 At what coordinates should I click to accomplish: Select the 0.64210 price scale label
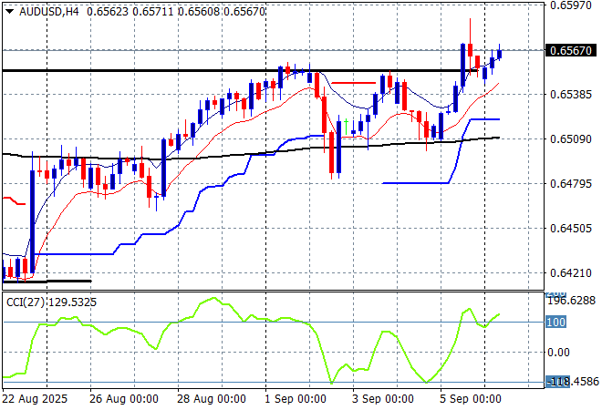pyautogui.click(x=571, y=273)
